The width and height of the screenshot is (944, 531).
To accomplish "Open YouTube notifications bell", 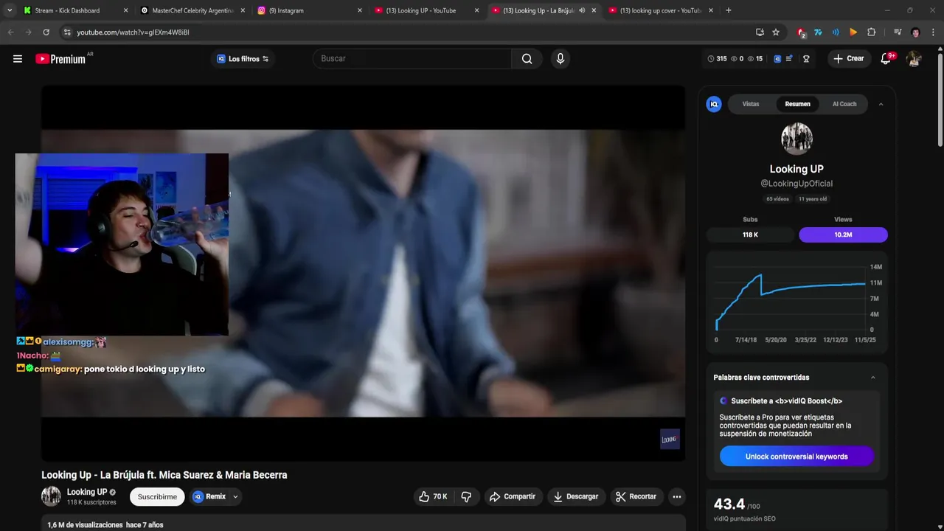I will [x=886, y=59].
